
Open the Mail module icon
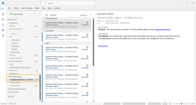coord(3,9)
